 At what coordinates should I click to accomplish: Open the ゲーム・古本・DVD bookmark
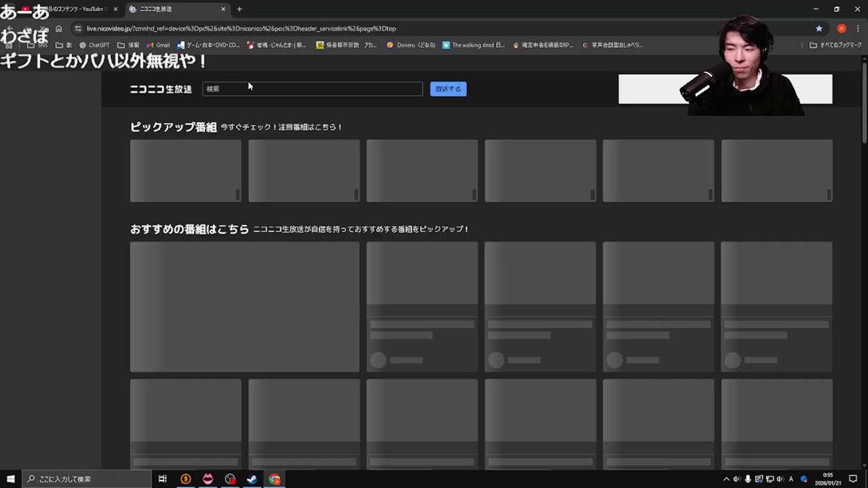tap(208, 45)
